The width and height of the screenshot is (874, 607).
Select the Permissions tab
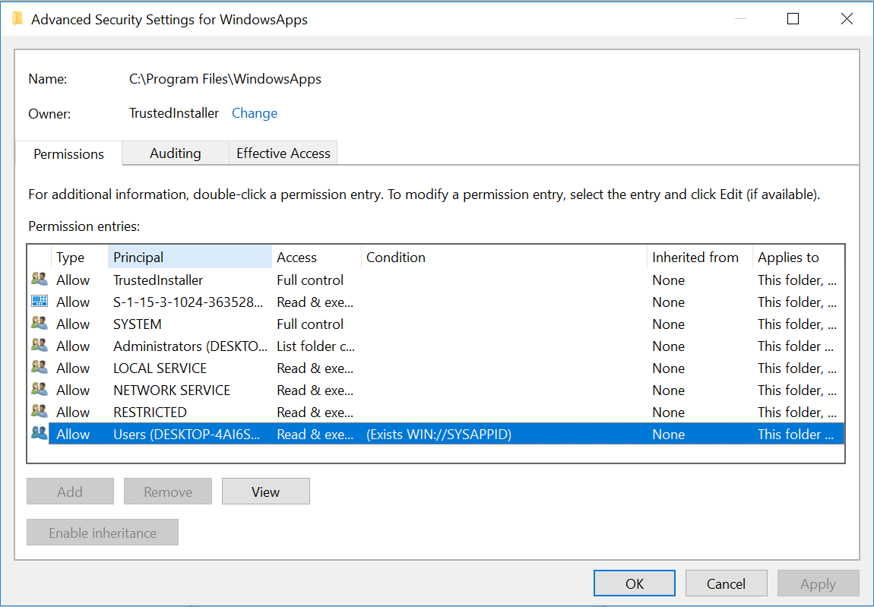(x=68, y=153)
